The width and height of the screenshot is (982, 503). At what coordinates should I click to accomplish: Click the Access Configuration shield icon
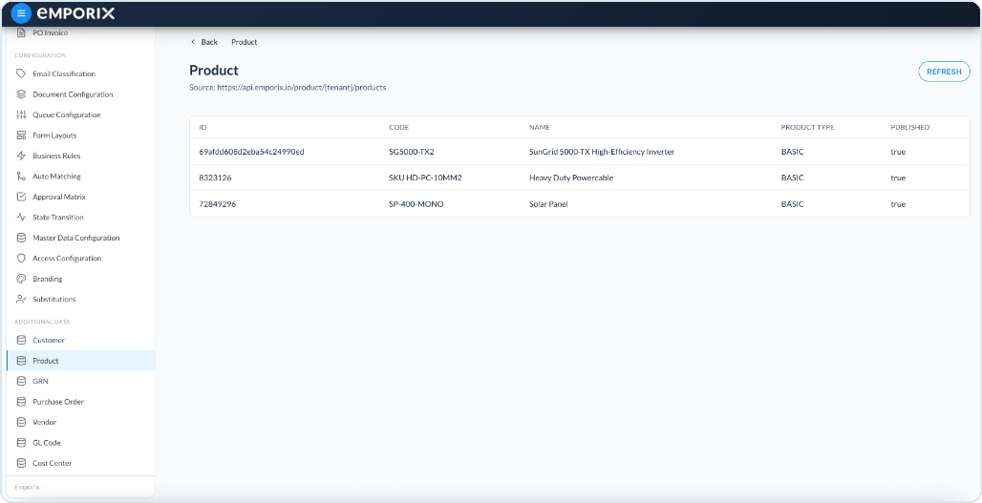click(21, 259)
